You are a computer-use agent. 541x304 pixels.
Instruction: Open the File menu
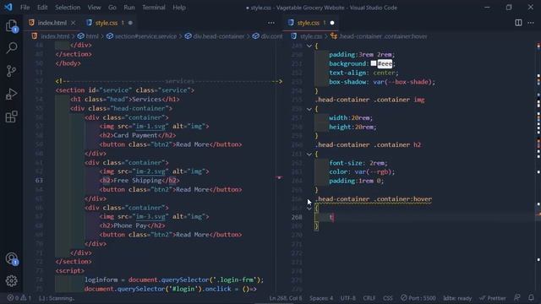coord(25,8)
